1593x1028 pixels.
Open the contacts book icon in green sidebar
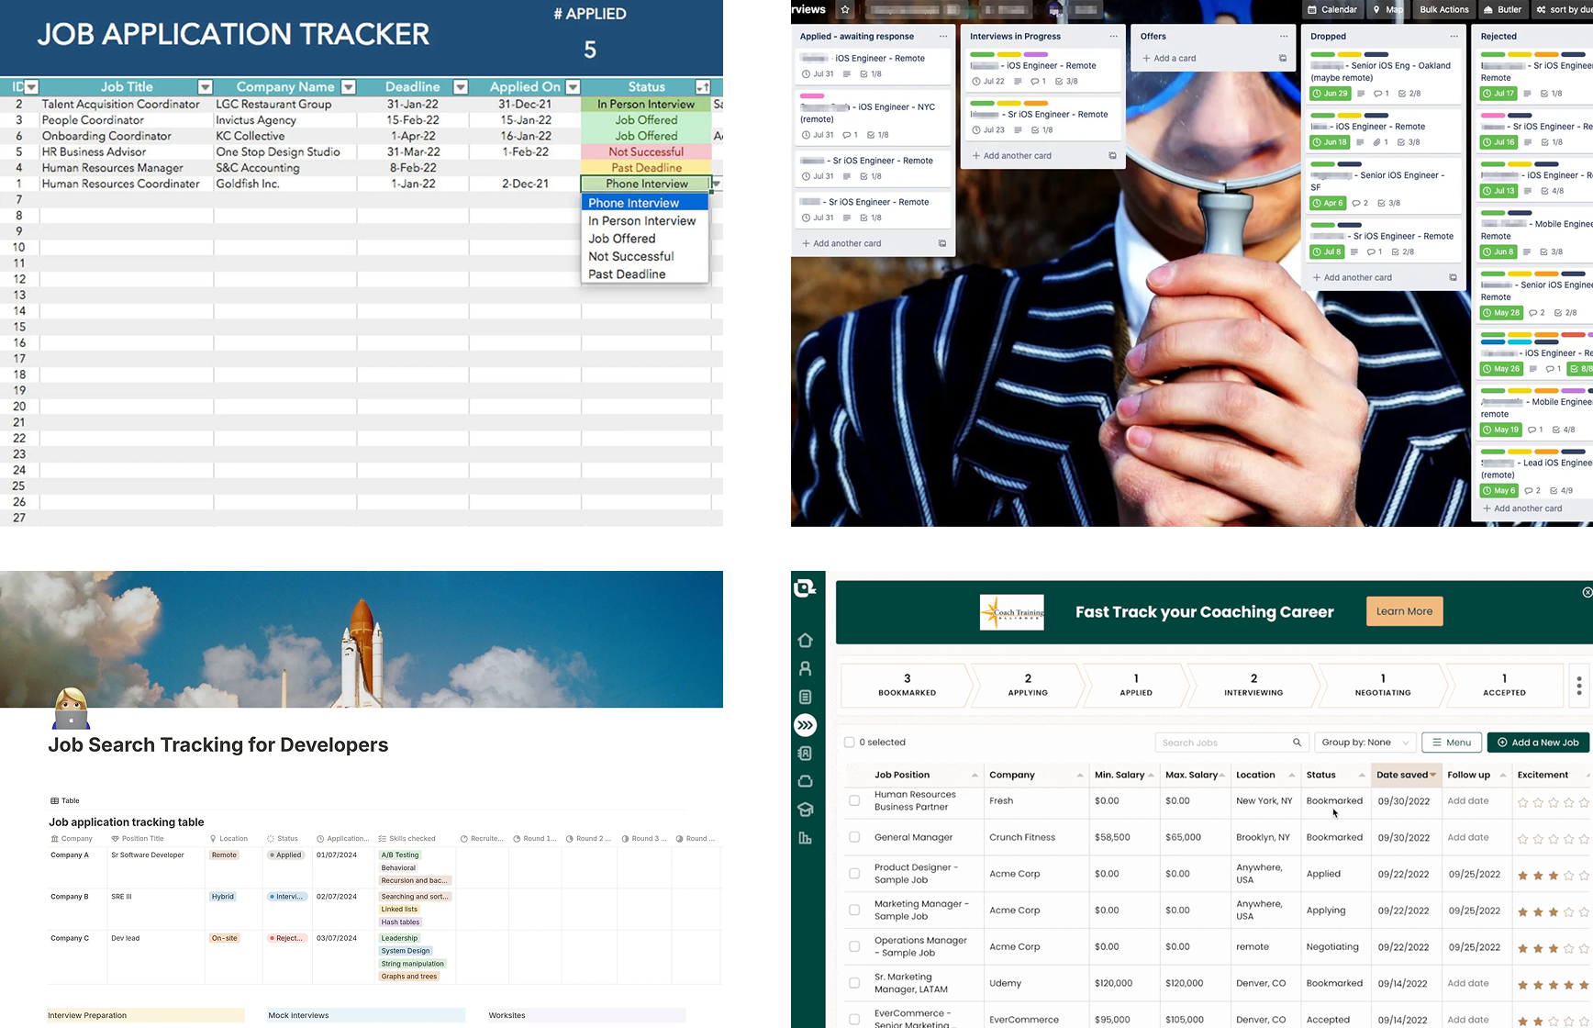tap(806, 754)
